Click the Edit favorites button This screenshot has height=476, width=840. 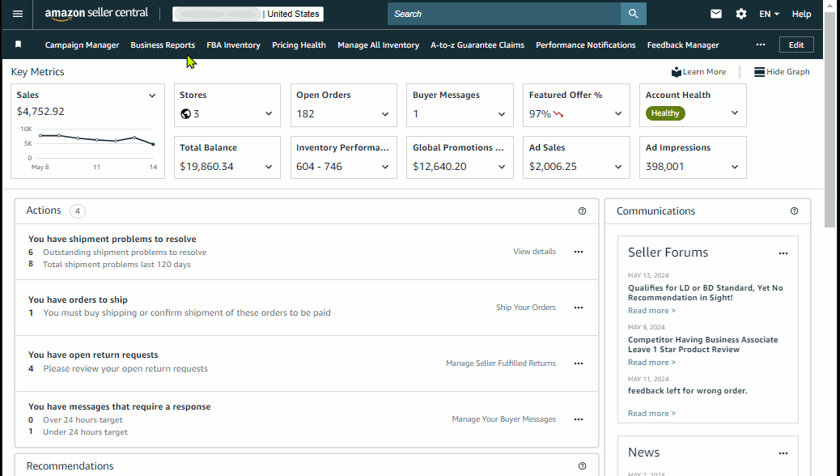click(796, 45)
